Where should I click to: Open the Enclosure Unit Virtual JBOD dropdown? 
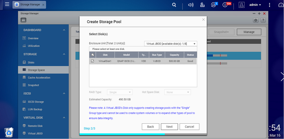point(171,44)
